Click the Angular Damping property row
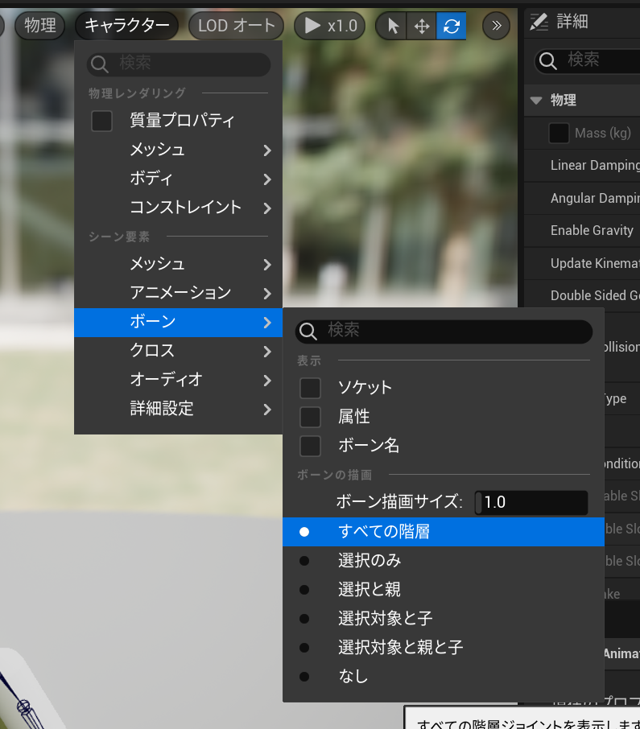Screen dimensions: 640x729 582,198
